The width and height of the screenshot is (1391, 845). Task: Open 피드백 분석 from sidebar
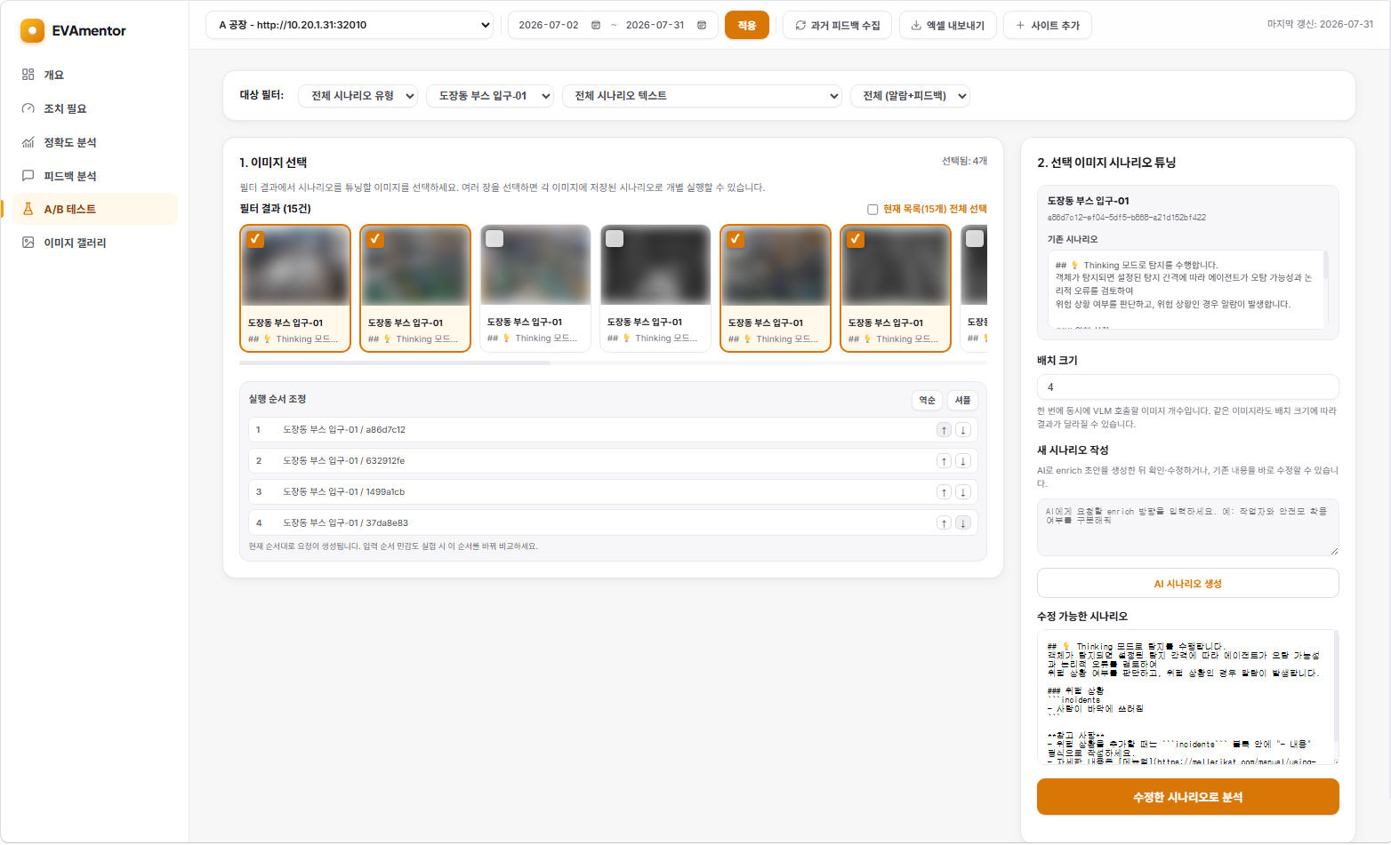coord(94,176)
